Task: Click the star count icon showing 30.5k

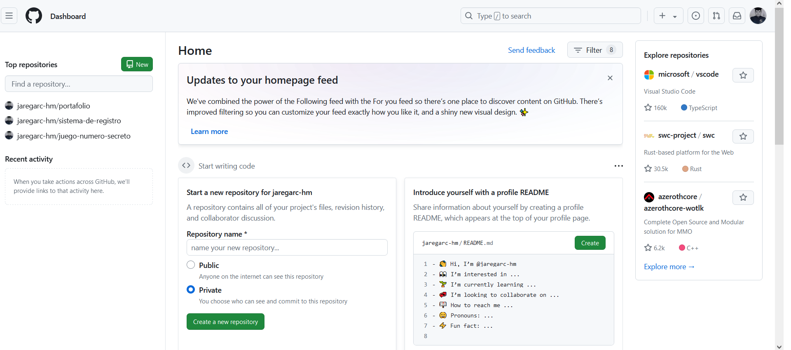Action: [x=648, y=169]
